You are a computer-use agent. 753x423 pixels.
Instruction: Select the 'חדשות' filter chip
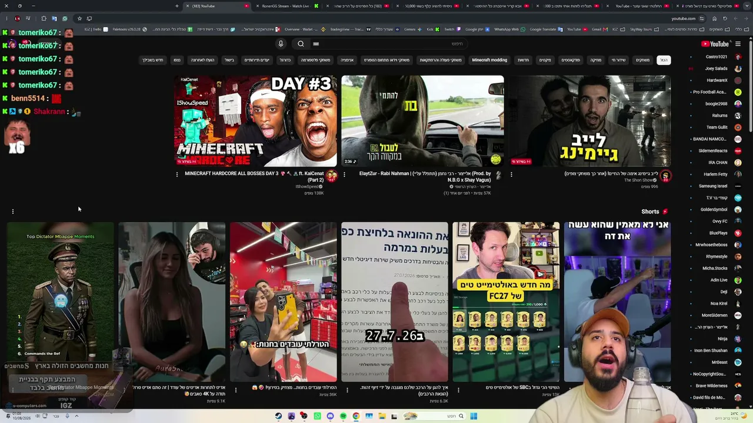click(x=523, y=60)
